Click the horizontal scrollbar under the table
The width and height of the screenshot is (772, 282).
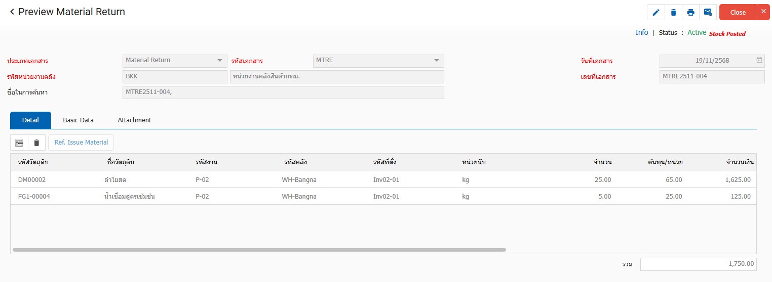click(259, 250)
